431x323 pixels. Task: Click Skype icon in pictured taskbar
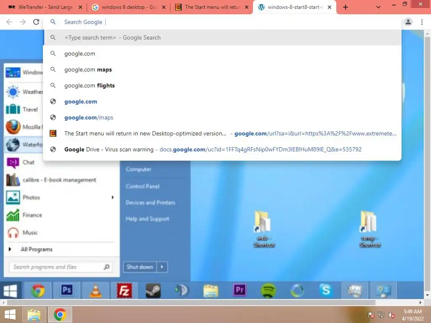pyautogui.click(x=326, y=290)
